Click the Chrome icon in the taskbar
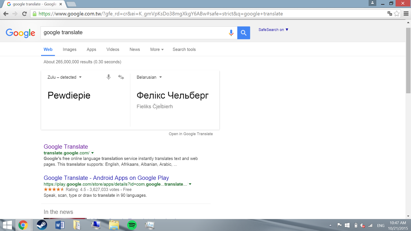This screenshot has width=411, height=231. 23,225
